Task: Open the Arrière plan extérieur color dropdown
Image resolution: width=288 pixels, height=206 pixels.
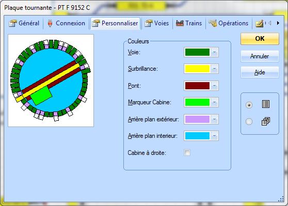Action: pos(214,119)
